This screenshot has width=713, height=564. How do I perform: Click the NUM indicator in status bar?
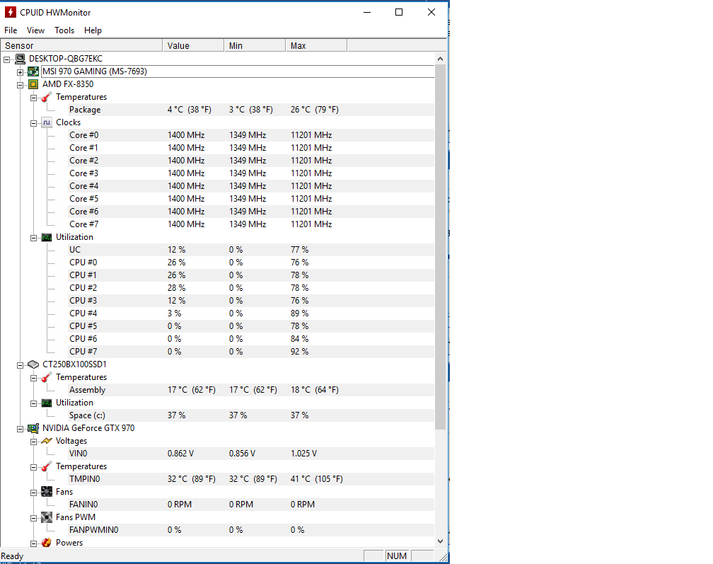click(x=397, y=556)
